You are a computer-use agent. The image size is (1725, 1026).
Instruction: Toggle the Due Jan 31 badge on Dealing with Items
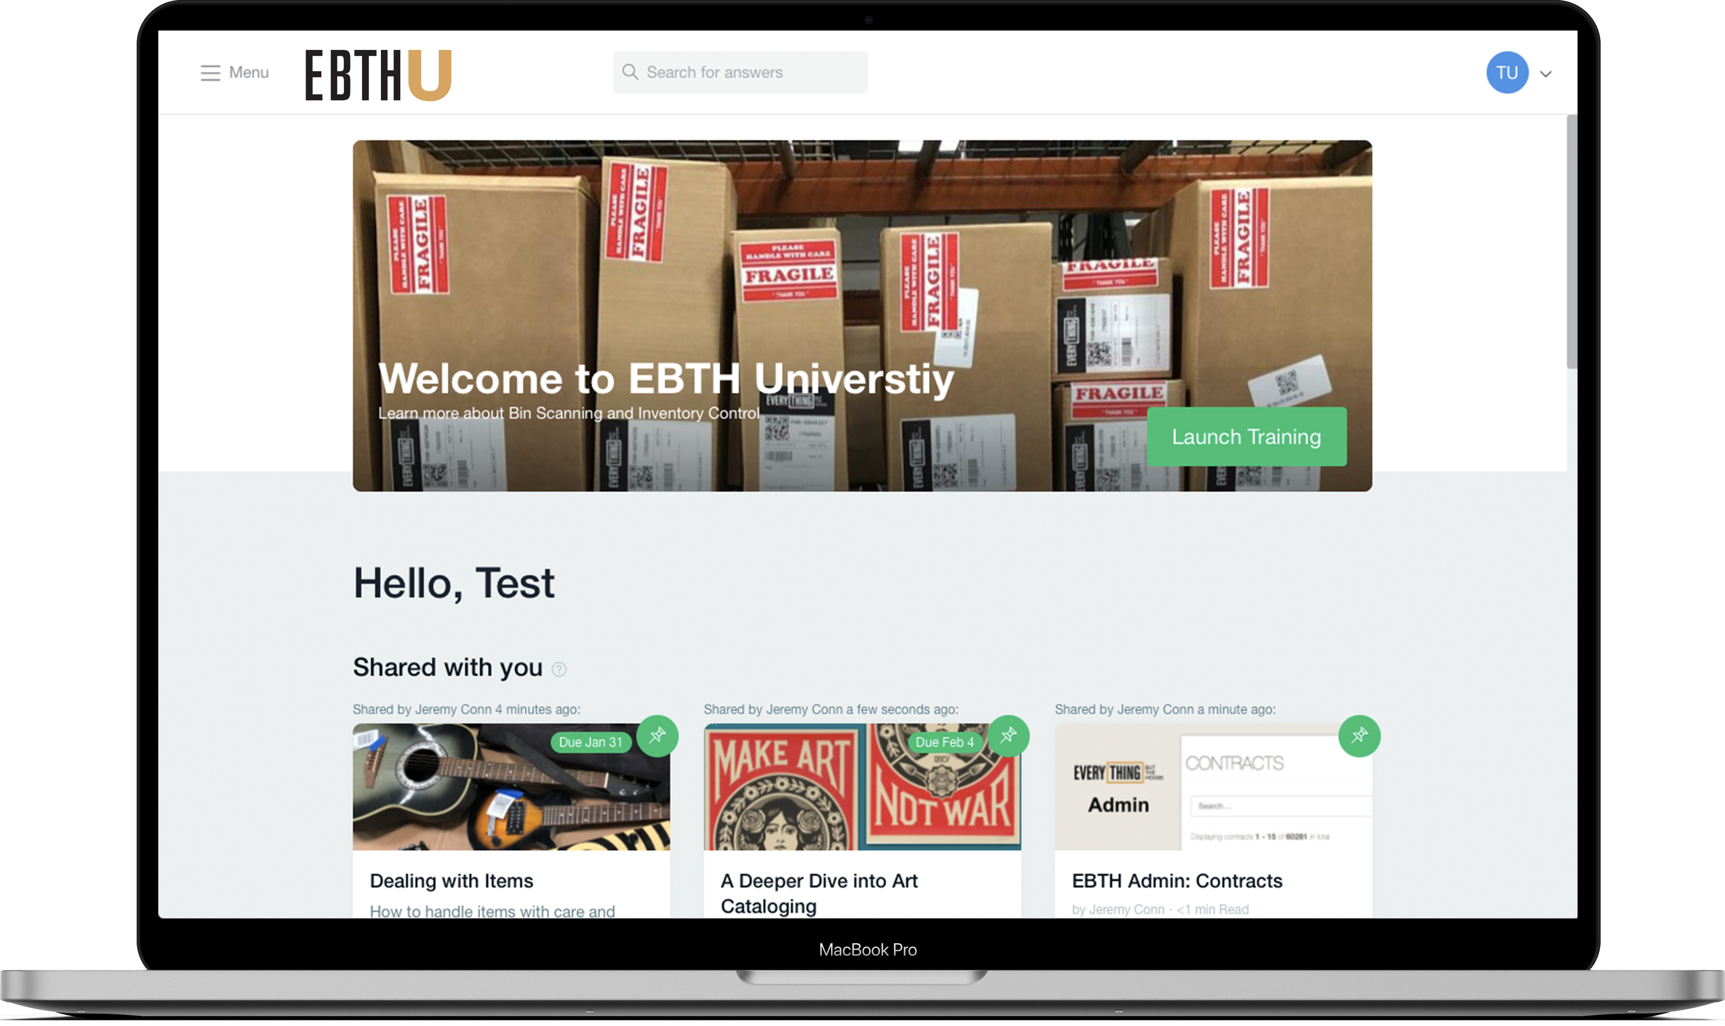[x=591, y=741]
